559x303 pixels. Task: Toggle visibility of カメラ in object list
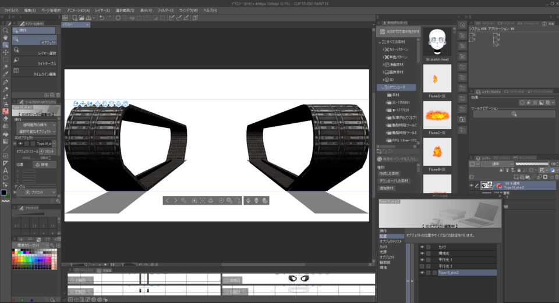tap(422, 247)
